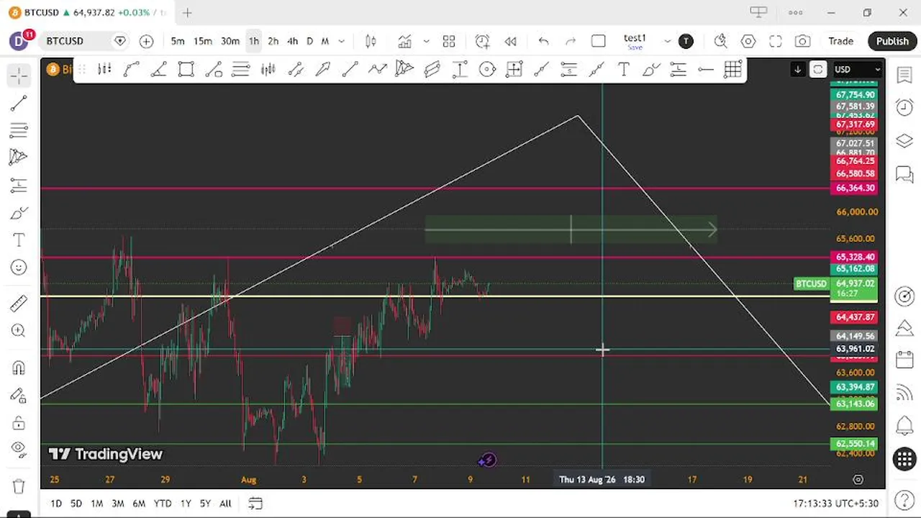
Task: Open the alerts clock icon in right sidebar
Action: [x=904, y=107]
